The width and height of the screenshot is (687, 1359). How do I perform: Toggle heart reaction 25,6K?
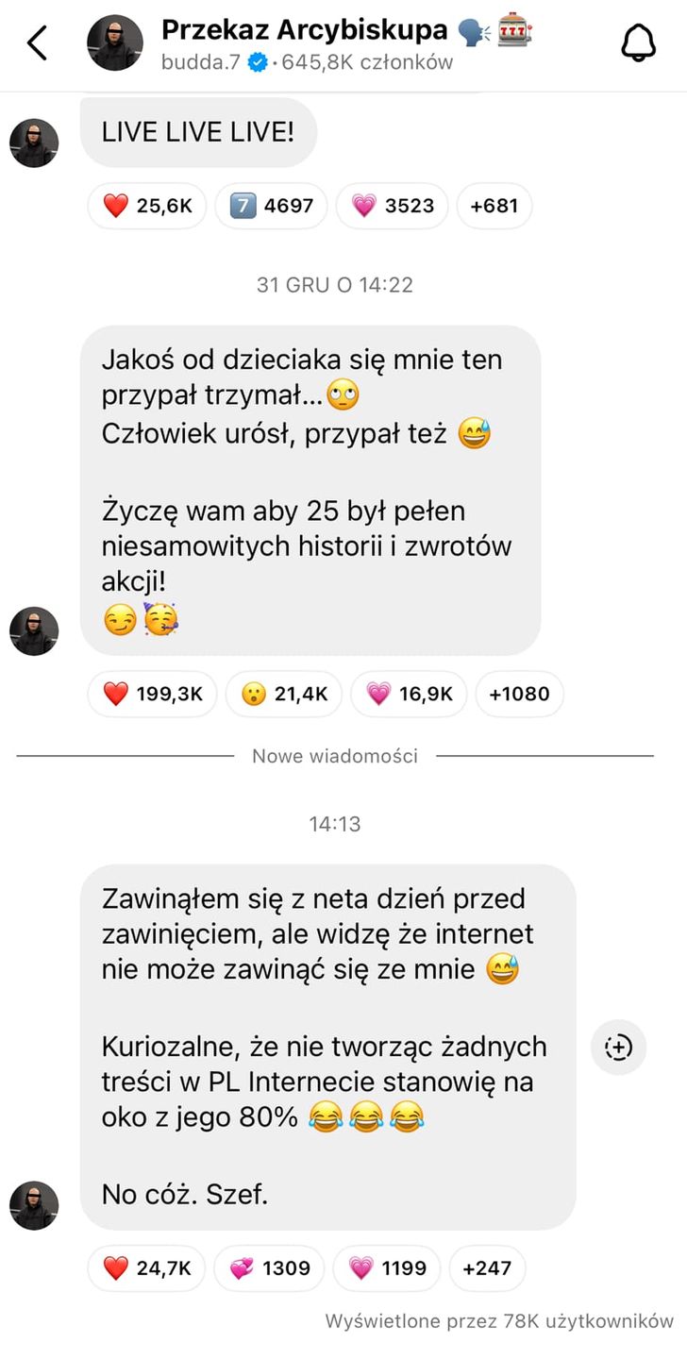point(147,206)
